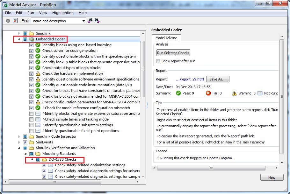Click not-run icon for questionable subsystem settings
This screenshot has width=290, height=194.
[x=38, y=125]
